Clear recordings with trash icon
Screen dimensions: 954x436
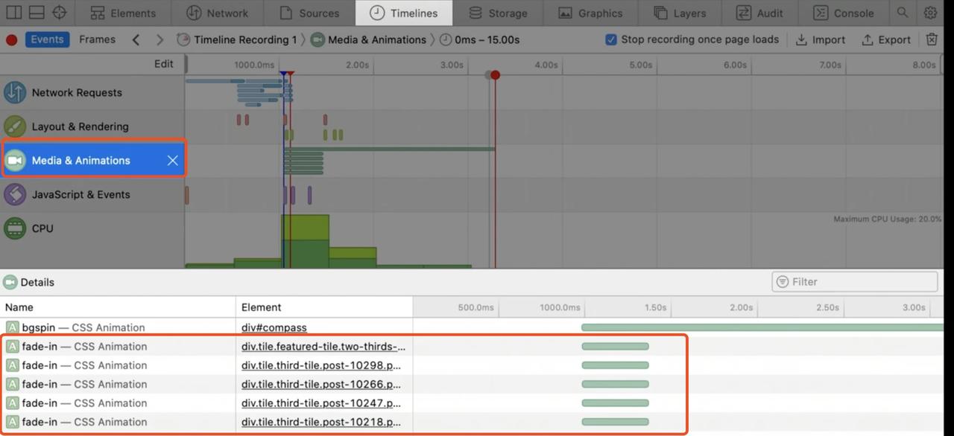pyautogui.click(x=932, y=40)
